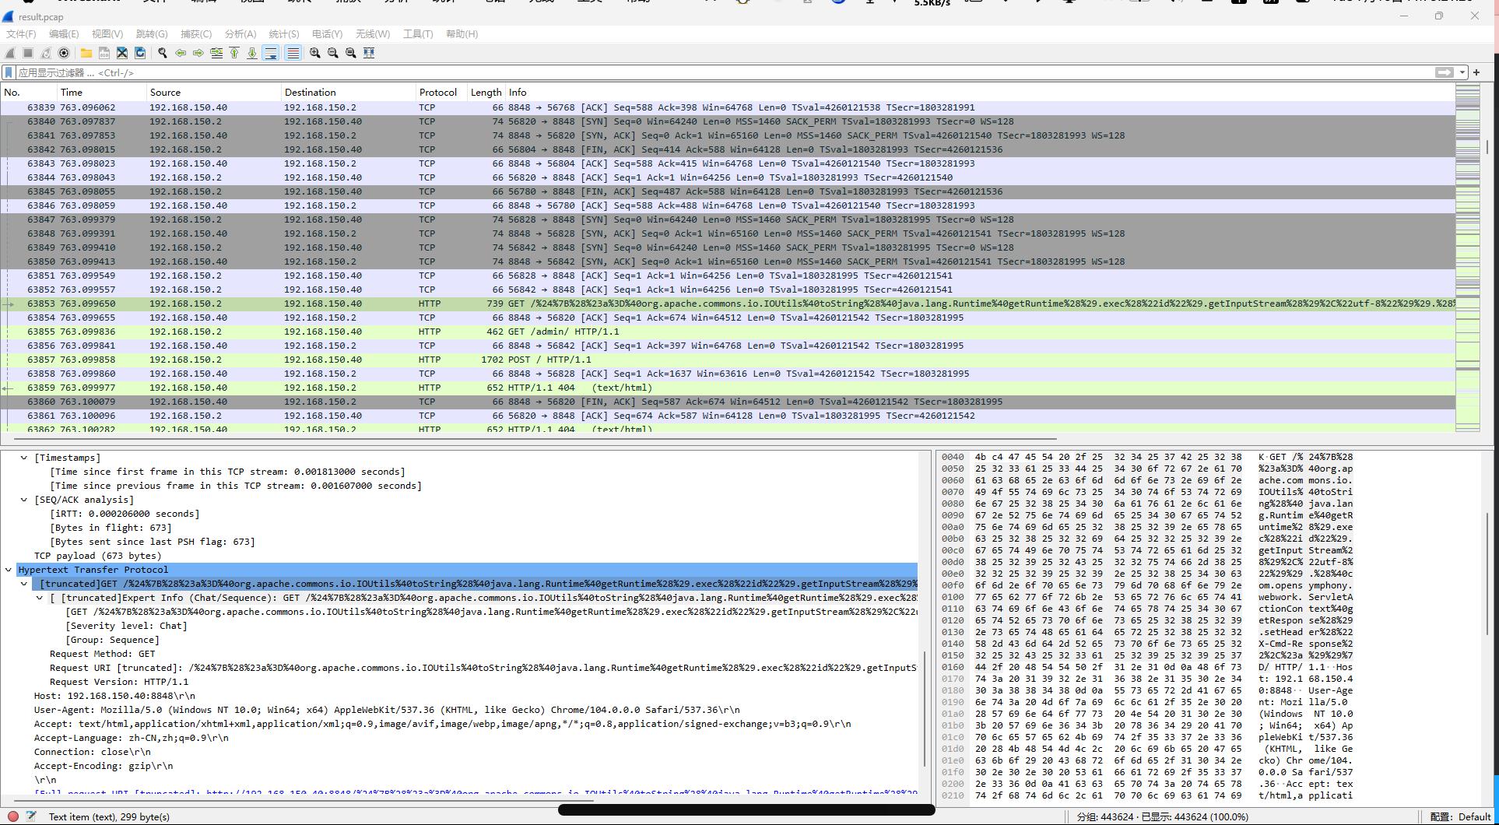
Task: Sort packets by Length column header
Action: point(486,92)
